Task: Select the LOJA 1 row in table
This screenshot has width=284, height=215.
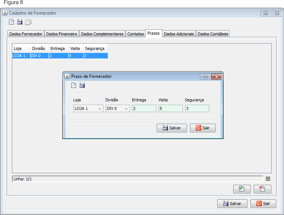Action: pos(60,56)
